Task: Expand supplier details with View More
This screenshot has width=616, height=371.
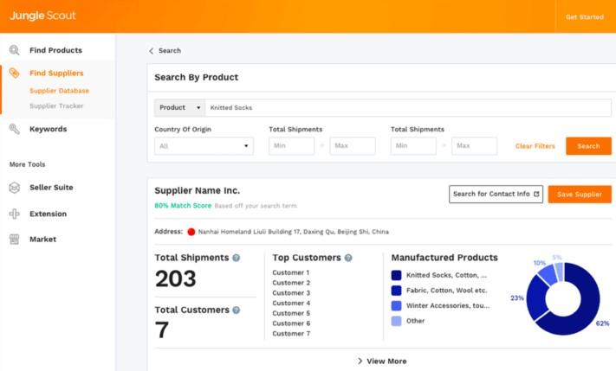Action: coord(382,361)
